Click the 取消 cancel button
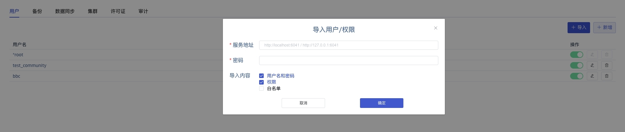This screenshot has width=625, height=132. (x=303, y=103)
